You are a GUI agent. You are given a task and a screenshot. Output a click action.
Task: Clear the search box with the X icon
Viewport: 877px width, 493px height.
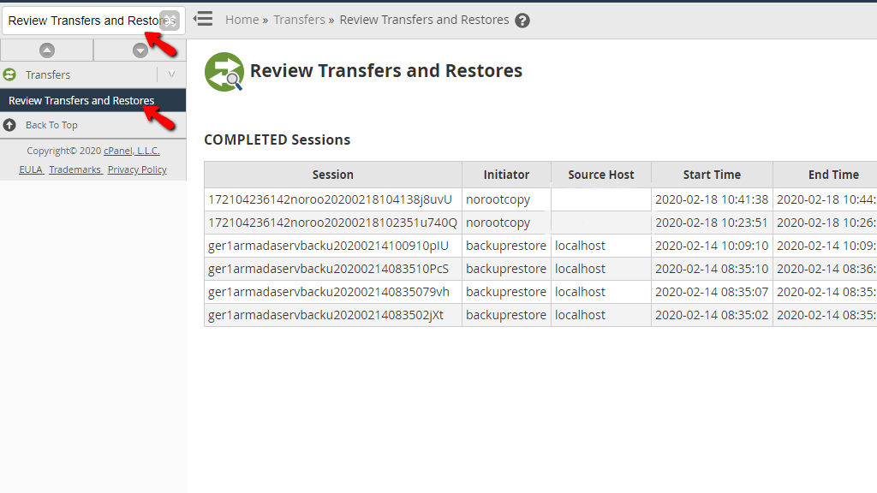tap(170, 21)
